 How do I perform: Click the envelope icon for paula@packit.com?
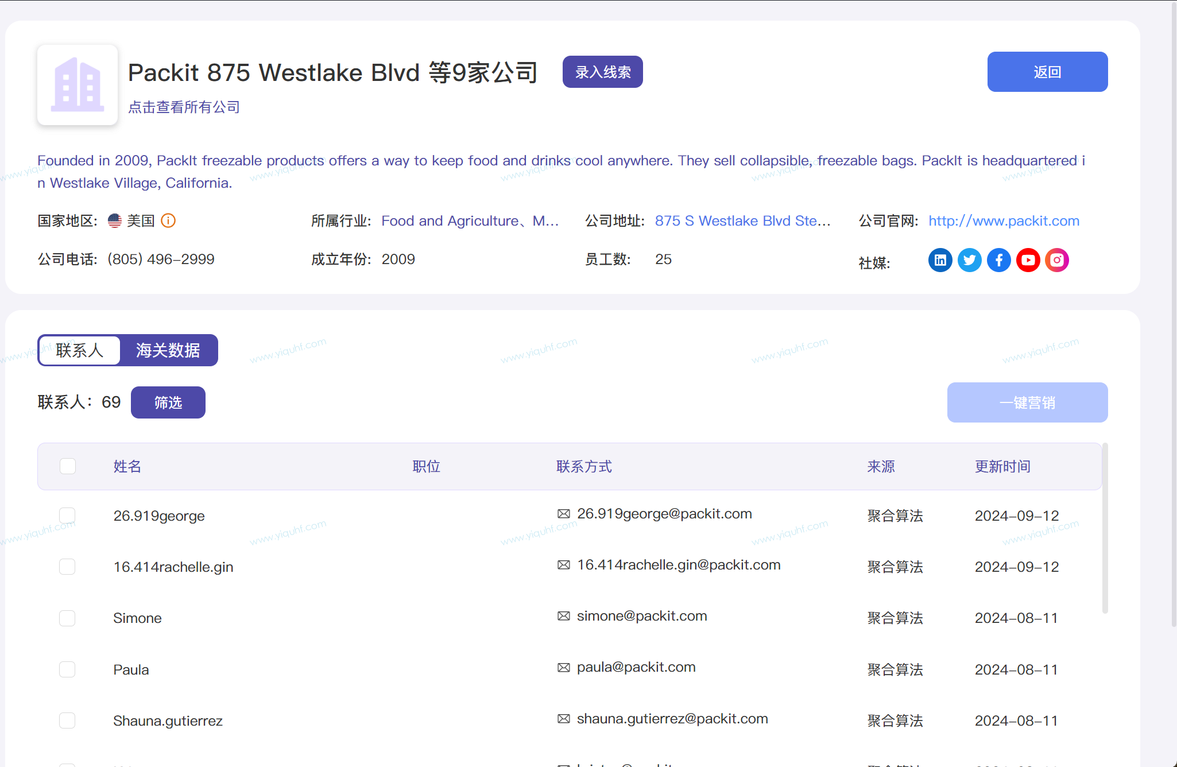point(564,667)
